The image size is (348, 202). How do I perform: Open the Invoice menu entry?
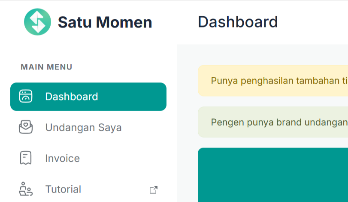(88, 158)
